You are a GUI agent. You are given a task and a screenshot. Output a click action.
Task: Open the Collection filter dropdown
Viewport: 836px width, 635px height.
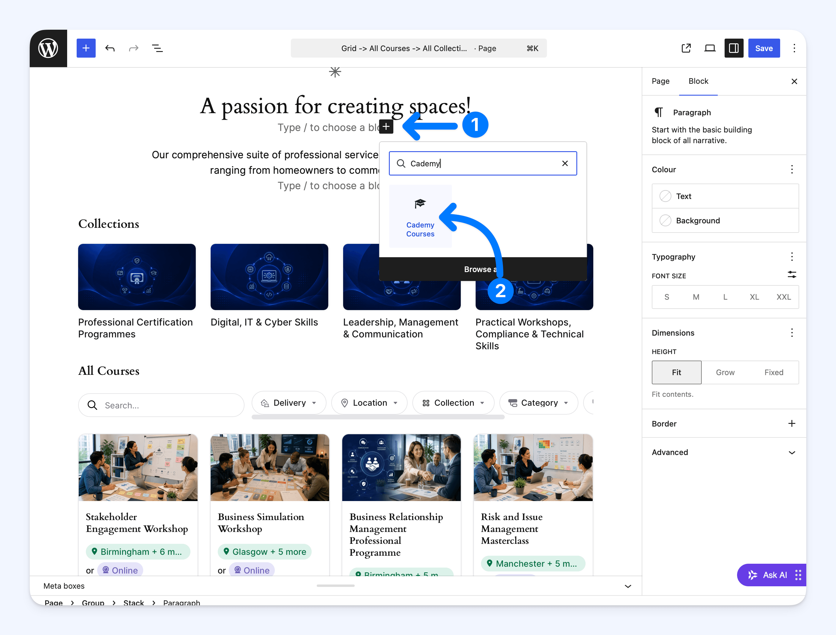point(453,403)
